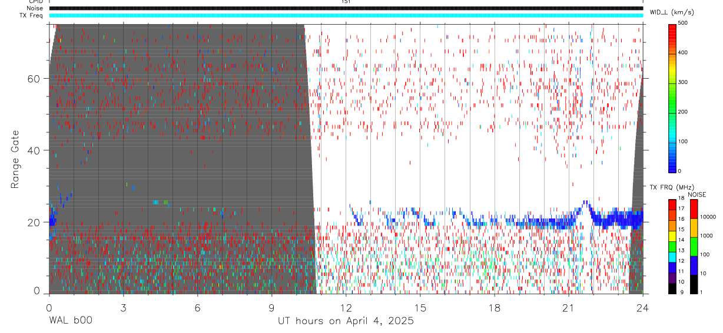Click the 'UT hours on April 4, 2025' axis title

coord(346,321)
